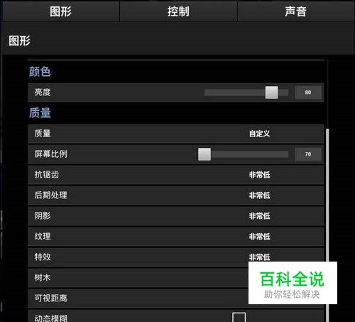
Task: Click the 亮度 slider handle
Action: [271, 92]
